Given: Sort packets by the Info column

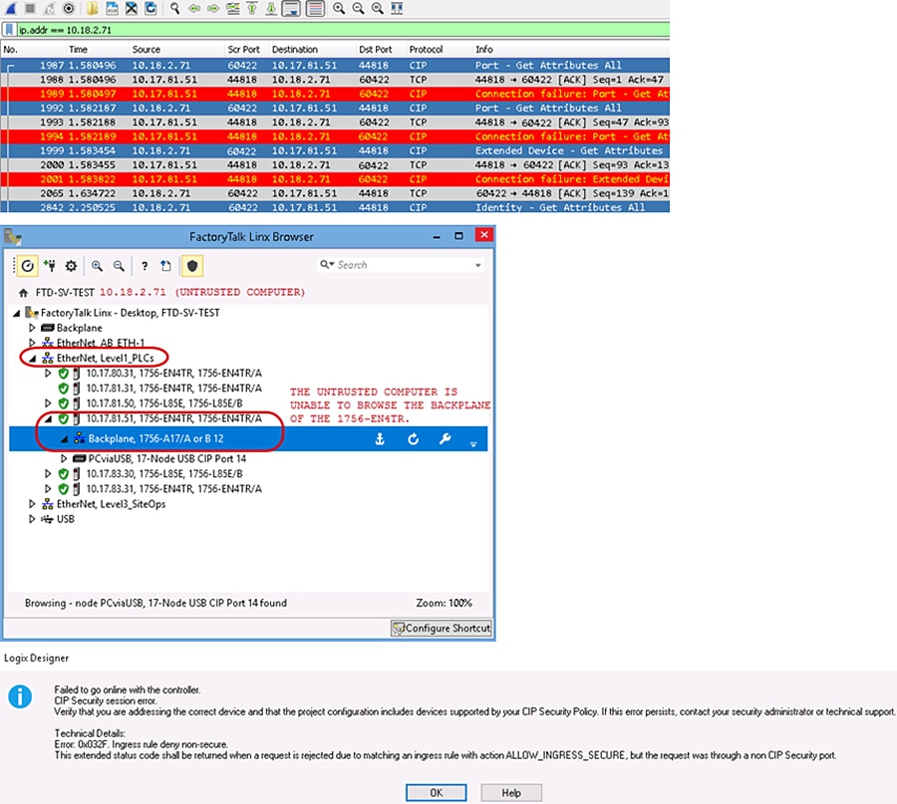Looking at the screenshot, I should (x=484, y=49).
